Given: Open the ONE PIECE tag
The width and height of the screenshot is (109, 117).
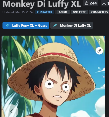Looking at the screenshot, I should [x=79, y=12].
